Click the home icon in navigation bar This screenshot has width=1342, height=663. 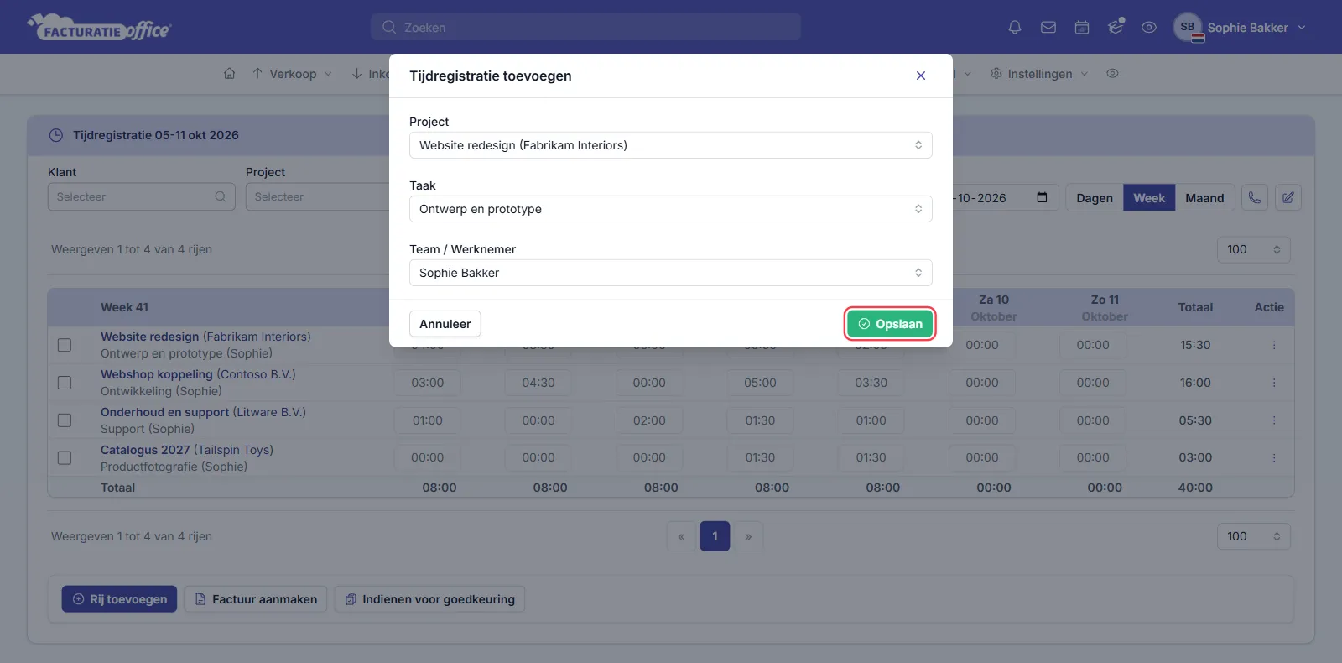[x=229, y=74]
